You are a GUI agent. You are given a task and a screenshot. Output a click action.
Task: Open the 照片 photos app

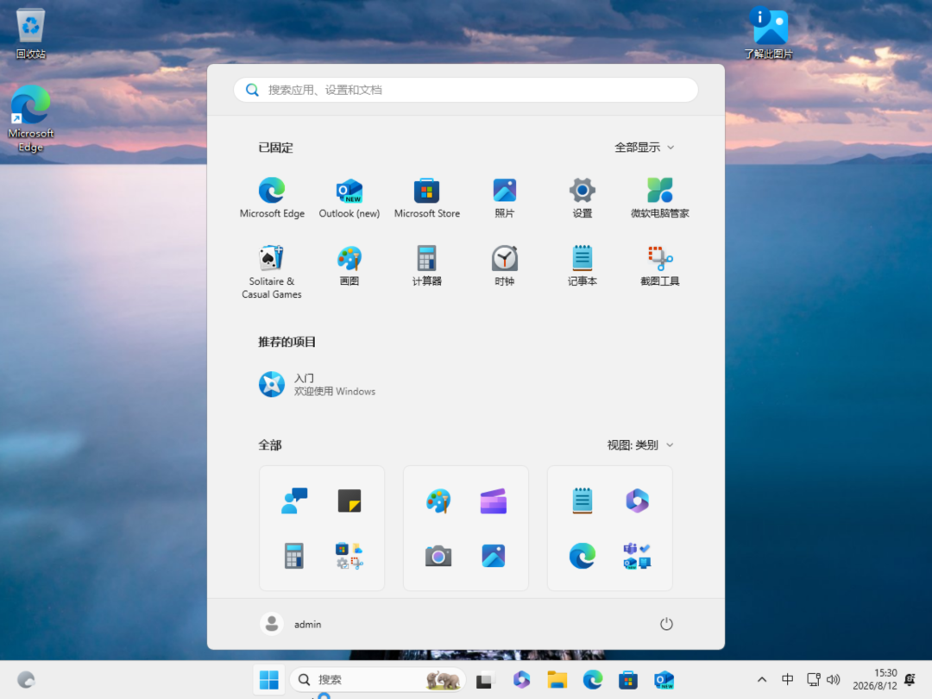pyautogui.click(x=504, y=198)
